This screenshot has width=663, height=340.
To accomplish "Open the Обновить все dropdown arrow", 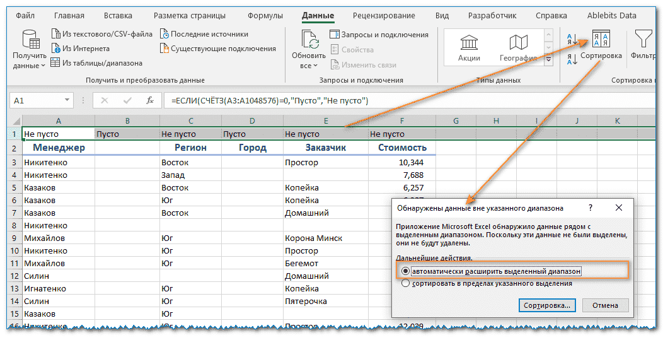I will pos(314,66).
